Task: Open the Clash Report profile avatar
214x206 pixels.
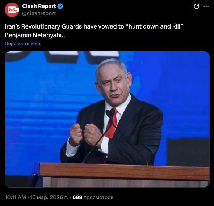Action: [12, 10]
